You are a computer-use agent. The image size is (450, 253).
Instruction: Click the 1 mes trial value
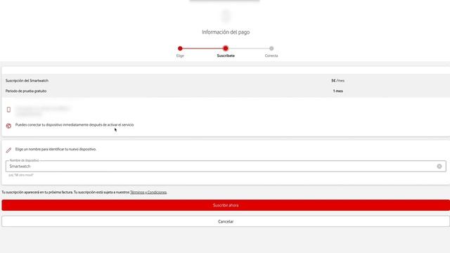coord(337,91)
